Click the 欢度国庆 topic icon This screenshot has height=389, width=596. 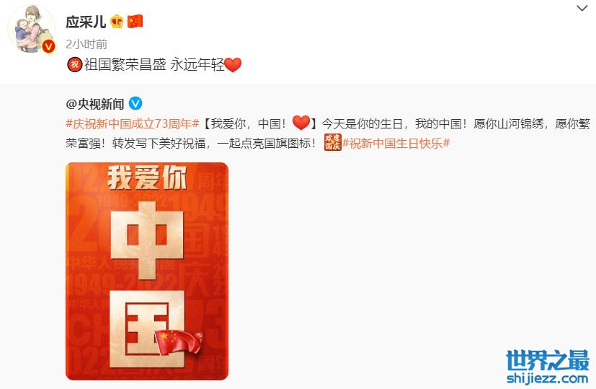332,142
